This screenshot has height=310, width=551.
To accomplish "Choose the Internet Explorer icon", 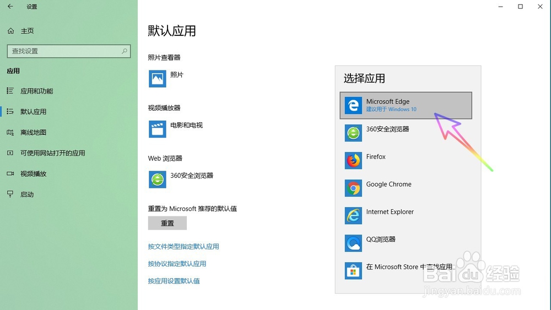I will pos(353,215).
